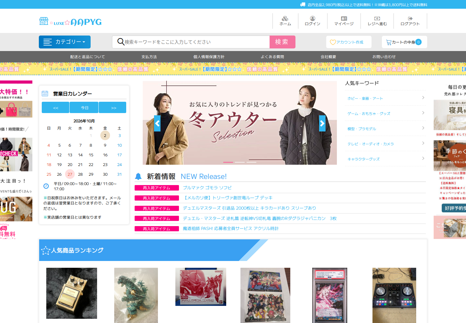Expand the ゲーム・おもちゃ・グッズ chevron
466x323 pixels.
[x=423, y=113]
